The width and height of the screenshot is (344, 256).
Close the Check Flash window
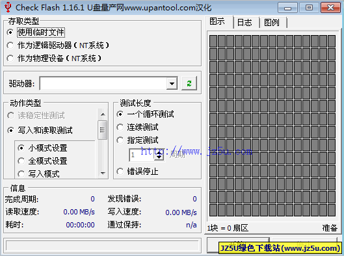(x=330, y=8)
